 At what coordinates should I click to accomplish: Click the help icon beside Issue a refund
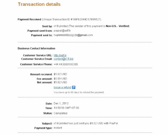point(74,87)
